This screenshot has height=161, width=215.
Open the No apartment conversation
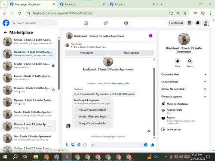[28, 138]
